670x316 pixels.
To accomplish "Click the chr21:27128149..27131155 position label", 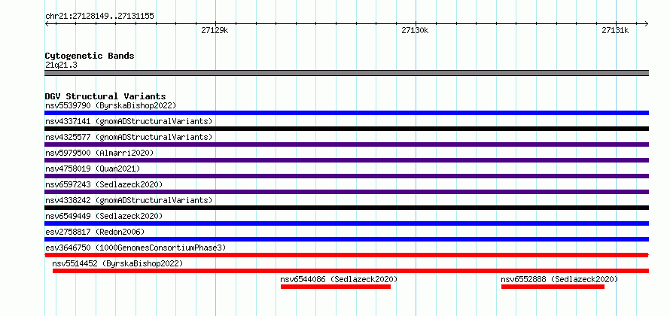I will point(99,17).
